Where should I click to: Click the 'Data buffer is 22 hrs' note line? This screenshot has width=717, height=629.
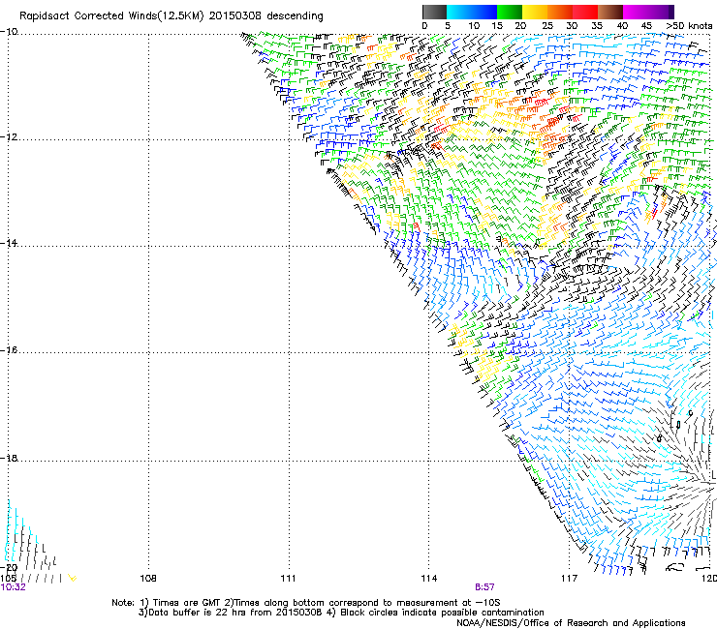click(x=341, y=613)
